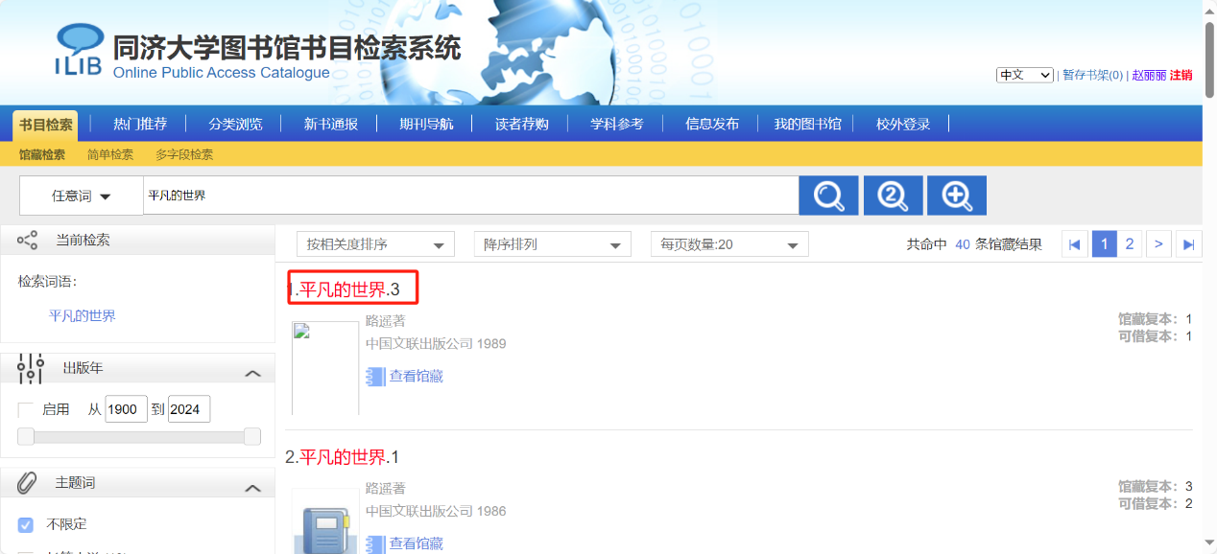Image resolution: width=1217 pixels, height=554 pixels.
Task: Open 学科参考 menu item
Action: [617, 124]
